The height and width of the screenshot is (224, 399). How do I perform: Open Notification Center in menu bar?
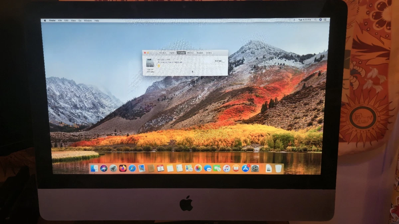tap(325, 20)
